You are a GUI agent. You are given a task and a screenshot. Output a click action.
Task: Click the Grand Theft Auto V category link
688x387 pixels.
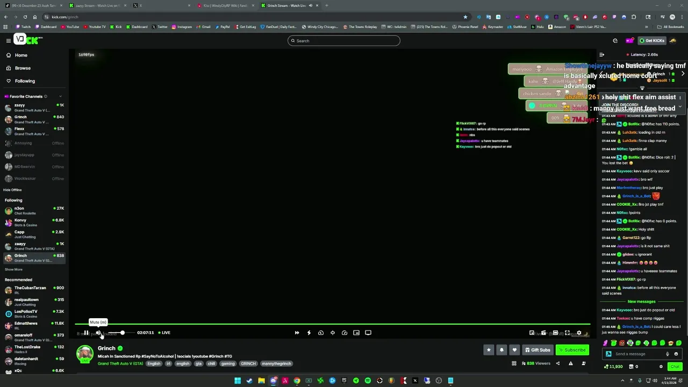(120, 363)
